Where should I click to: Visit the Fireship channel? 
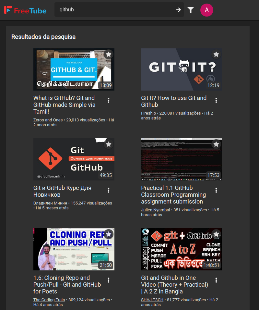click(x=148, y=113)
